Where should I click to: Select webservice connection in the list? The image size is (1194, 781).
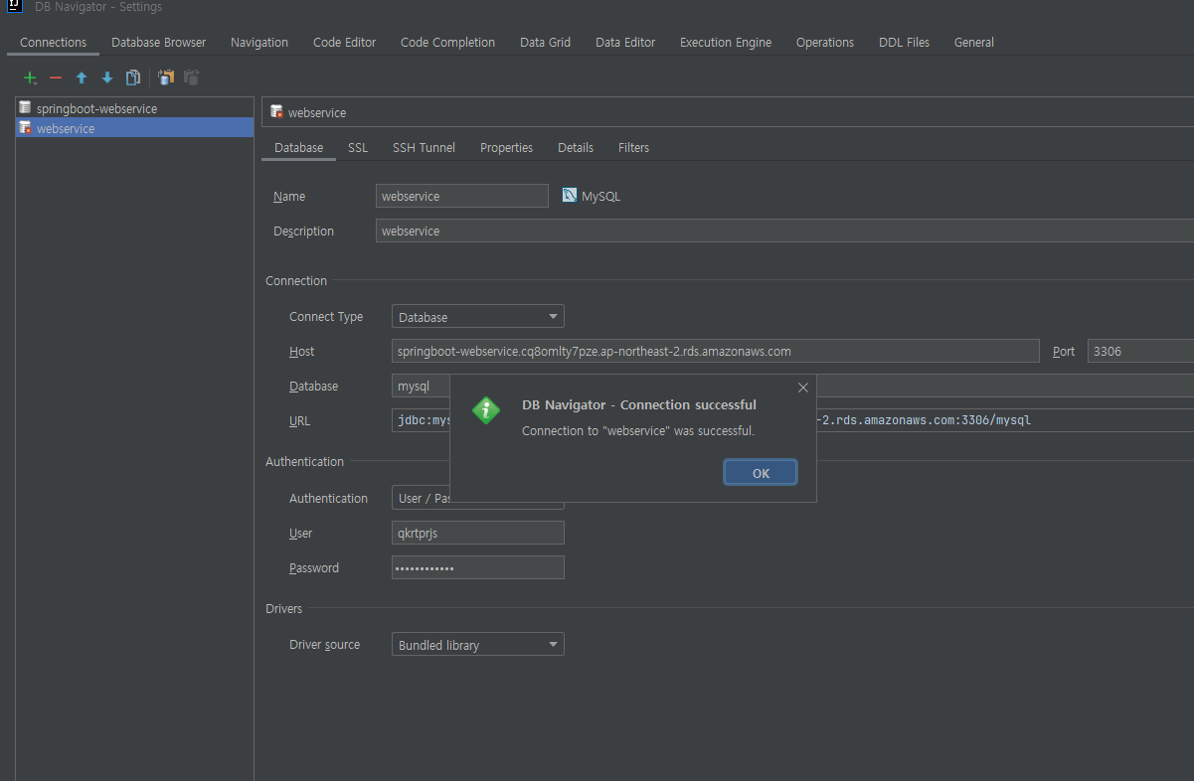135,128
